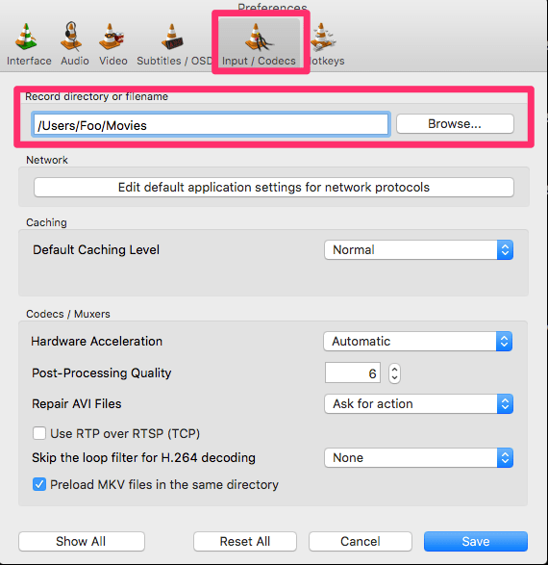Enable Use RTP over RTSP (TCP)
Viewport: 548px width, 565px height.
(39, 433)
